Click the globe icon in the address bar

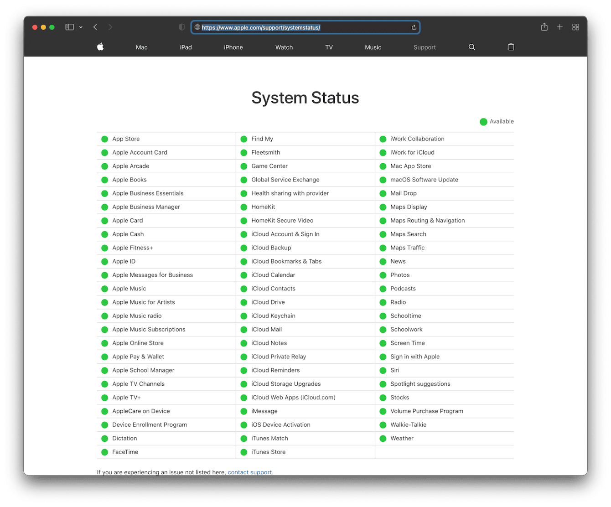tap(197, 27)
